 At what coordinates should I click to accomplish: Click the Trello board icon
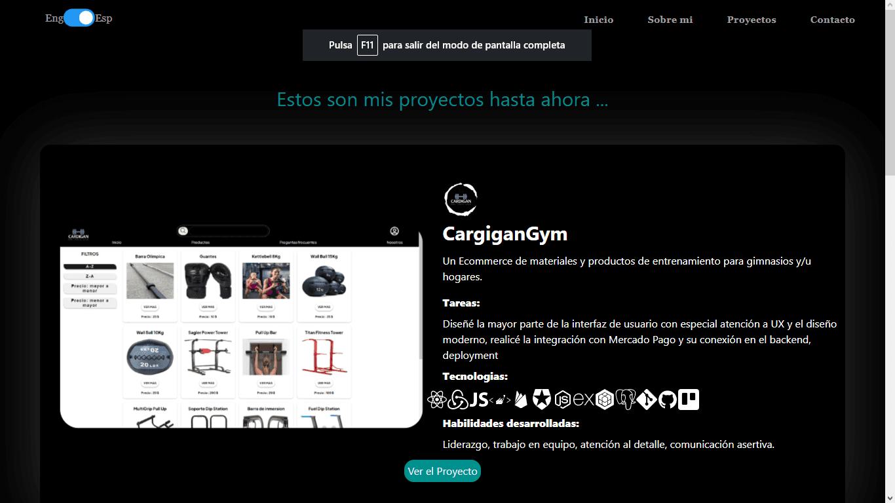(689, 400)
